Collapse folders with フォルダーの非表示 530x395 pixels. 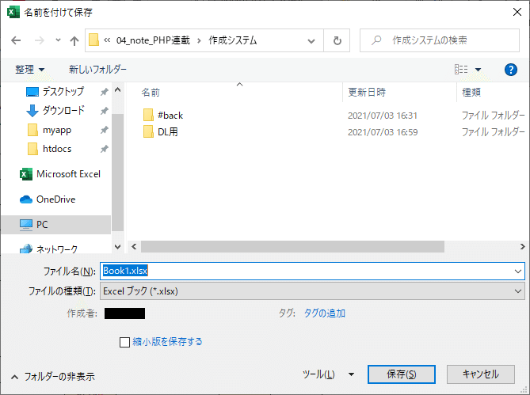click(53, 377)
